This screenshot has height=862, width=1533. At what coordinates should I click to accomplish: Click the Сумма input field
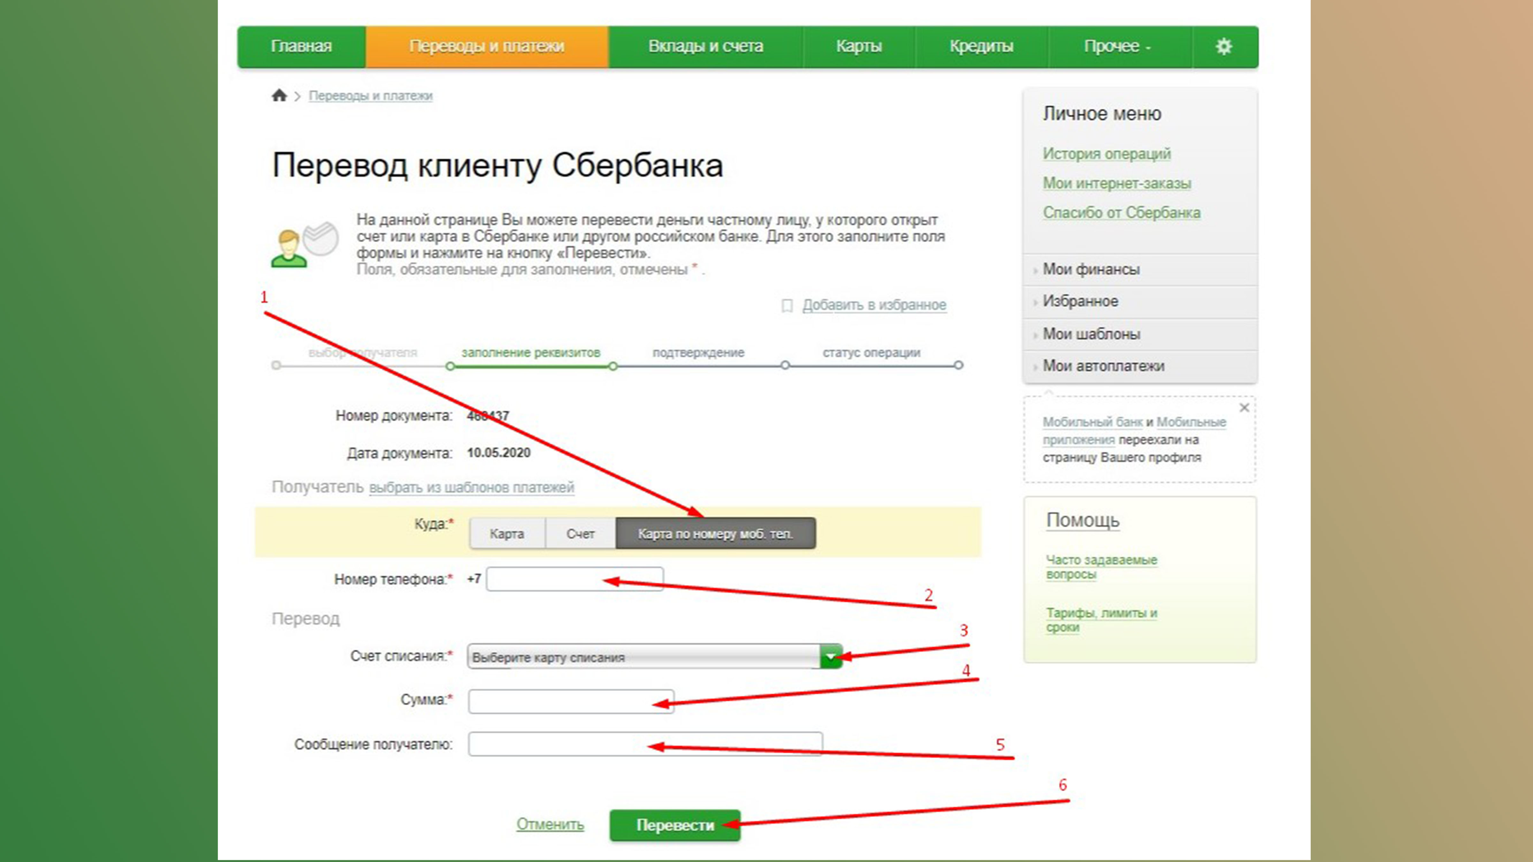pyautogui.click(x=571, y=701)
